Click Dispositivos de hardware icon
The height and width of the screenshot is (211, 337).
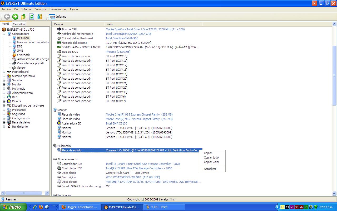click(x=9, y=105)
